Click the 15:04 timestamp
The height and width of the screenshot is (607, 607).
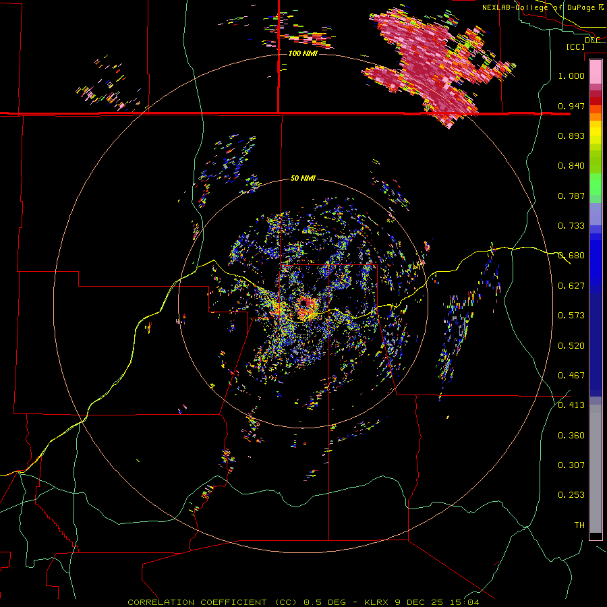coord(465,602)
